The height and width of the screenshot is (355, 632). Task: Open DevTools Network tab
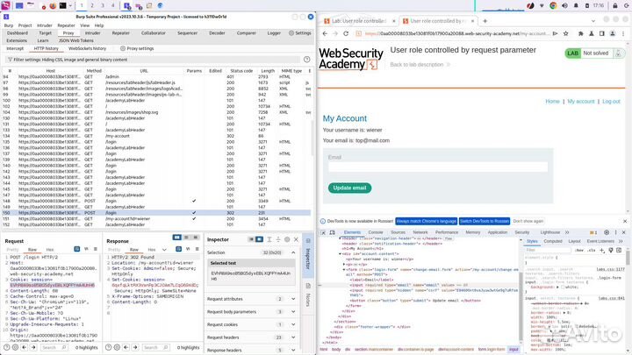click(420, 232)
